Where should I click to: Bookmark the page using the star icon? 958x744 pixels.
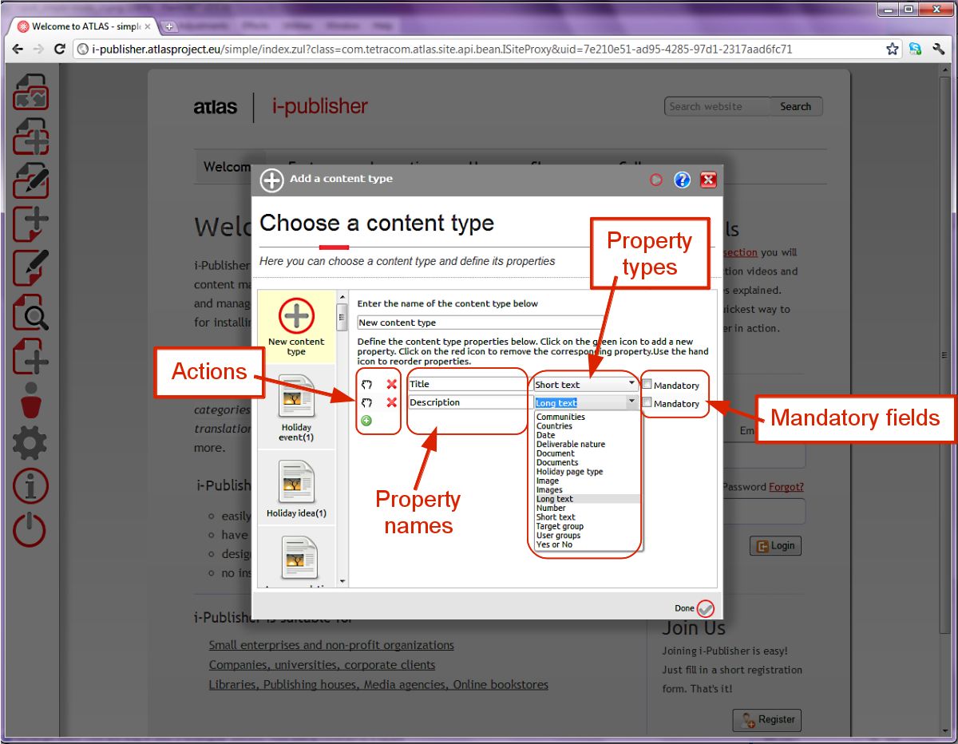coord(893,49)
